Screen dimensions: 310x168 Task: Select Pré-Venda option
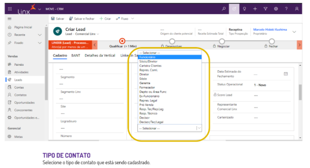pyautogui.click(x=170, y=105)
